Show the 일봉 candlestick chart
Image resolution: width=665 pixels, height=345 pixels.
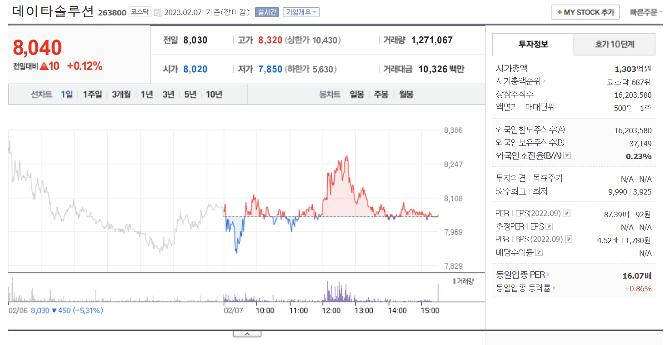[357, 95]
